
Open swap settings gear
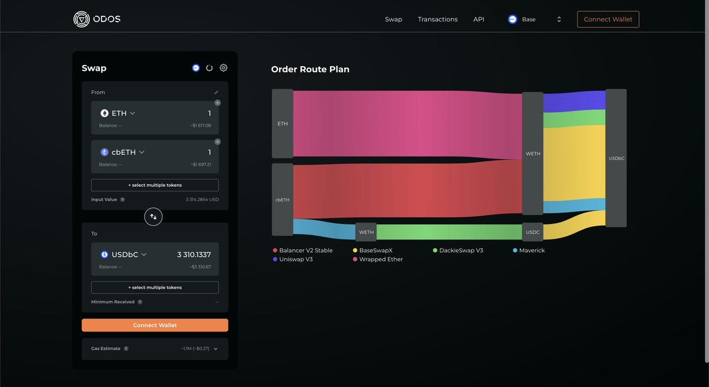pyautogui.click(x=224, y=68)
